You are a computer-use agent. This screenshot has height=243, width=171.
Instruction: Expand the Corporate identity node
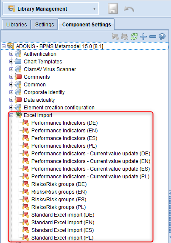pos(11,92)
